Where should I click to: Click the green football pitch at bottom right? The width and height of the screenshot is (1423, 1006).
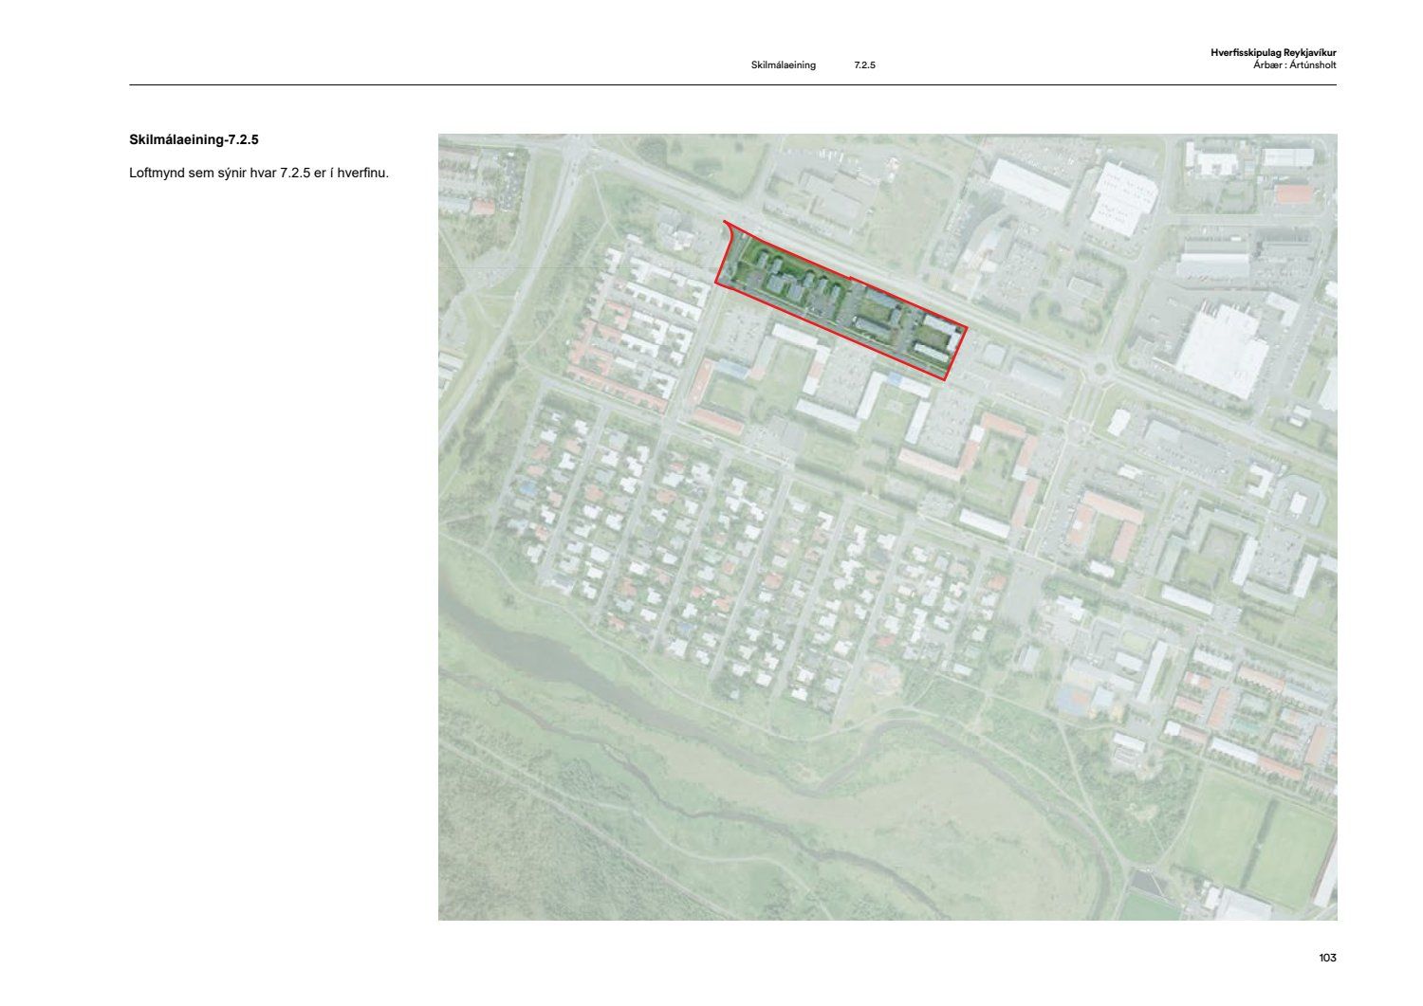[1290, 849]
